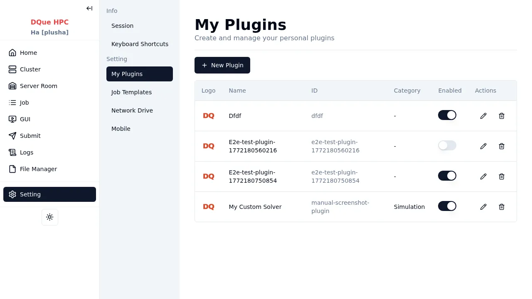The image size is (532, 299).
Task: Delete plugin E2e-test-plugin-1772180560216
Action: coord(502,146)
